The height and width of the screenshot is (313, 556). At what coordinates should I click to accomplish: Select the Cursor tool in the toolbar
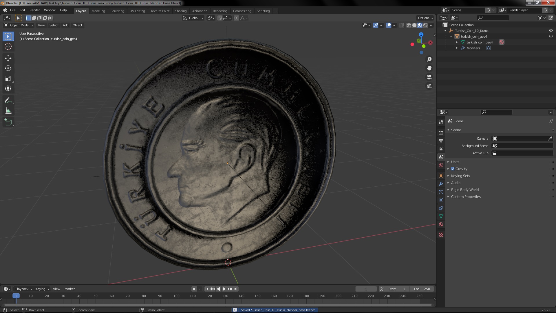click(8, 46)
